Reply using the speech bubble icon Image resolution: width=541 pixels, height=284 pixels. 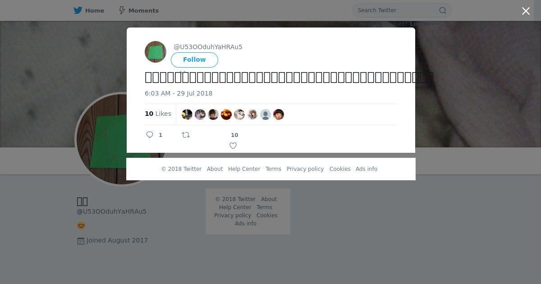[x=150, y=135]
